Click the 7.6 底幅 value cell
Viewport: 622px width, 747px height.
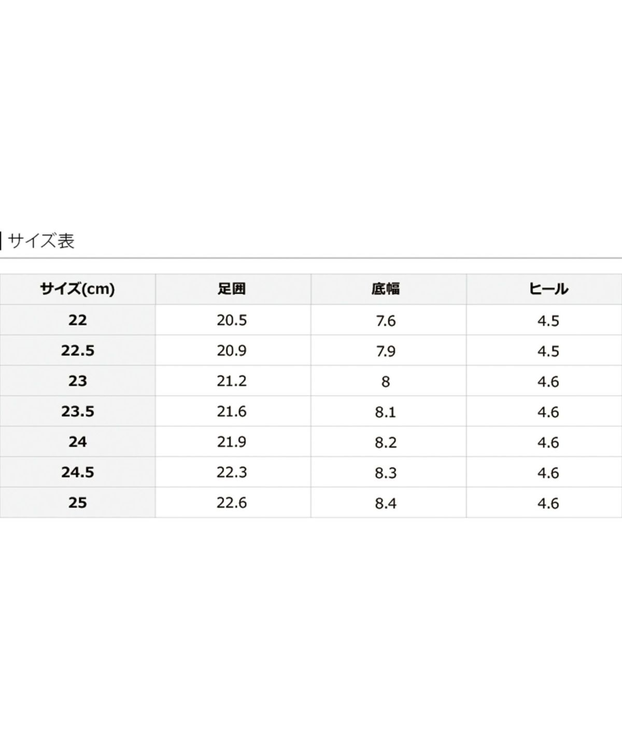386,321
